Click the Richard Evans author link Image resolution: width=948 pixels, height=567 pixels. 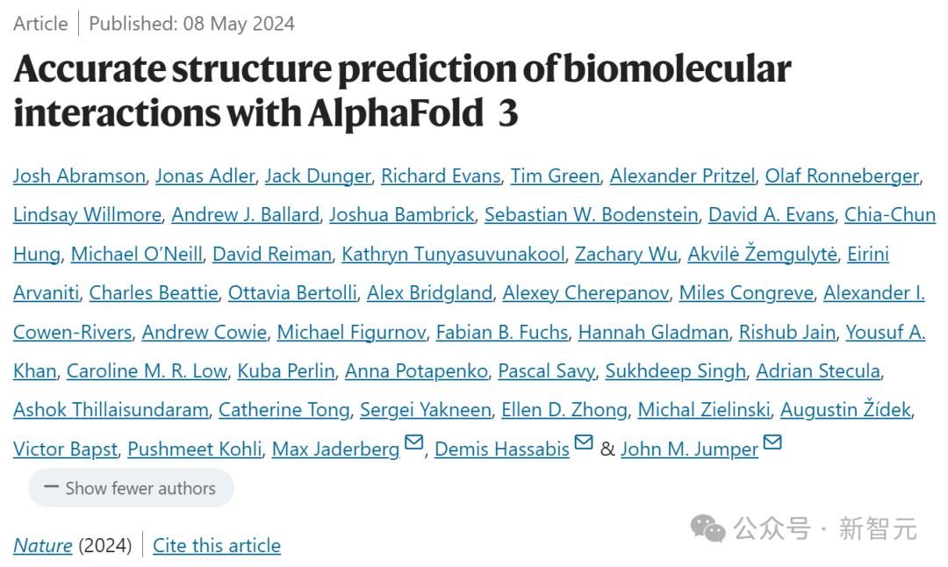441,176
